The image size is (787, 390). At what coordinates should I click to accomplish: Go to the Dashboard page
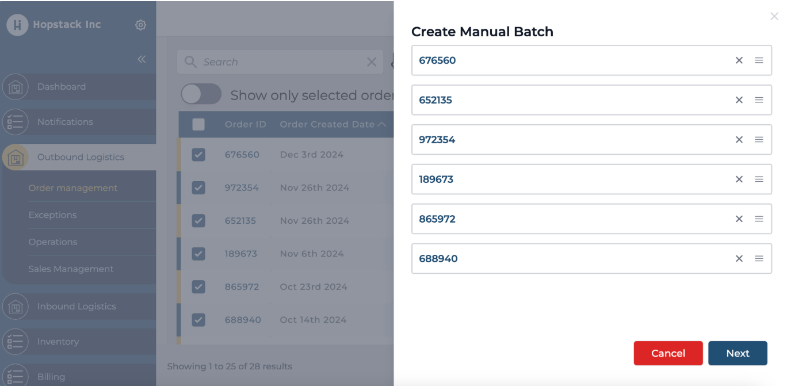click(61, 87)
